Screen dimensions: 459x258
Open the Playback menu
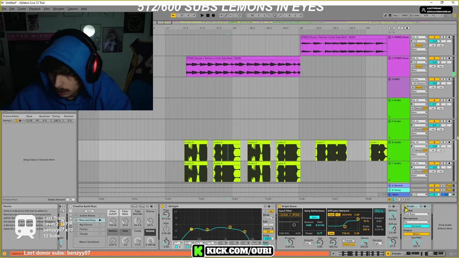point(35,9)
